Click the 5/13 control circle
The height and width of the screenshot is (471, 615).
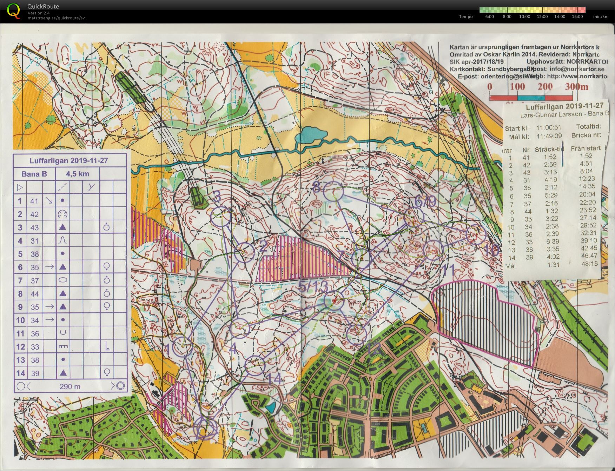[x=333, y=301]
